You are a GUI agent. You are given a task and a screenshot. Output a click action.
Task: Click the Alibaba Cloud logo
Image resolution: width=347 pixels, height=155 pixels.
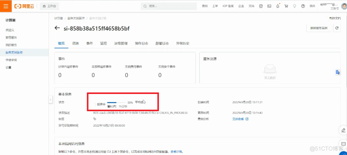pos(24,6)
